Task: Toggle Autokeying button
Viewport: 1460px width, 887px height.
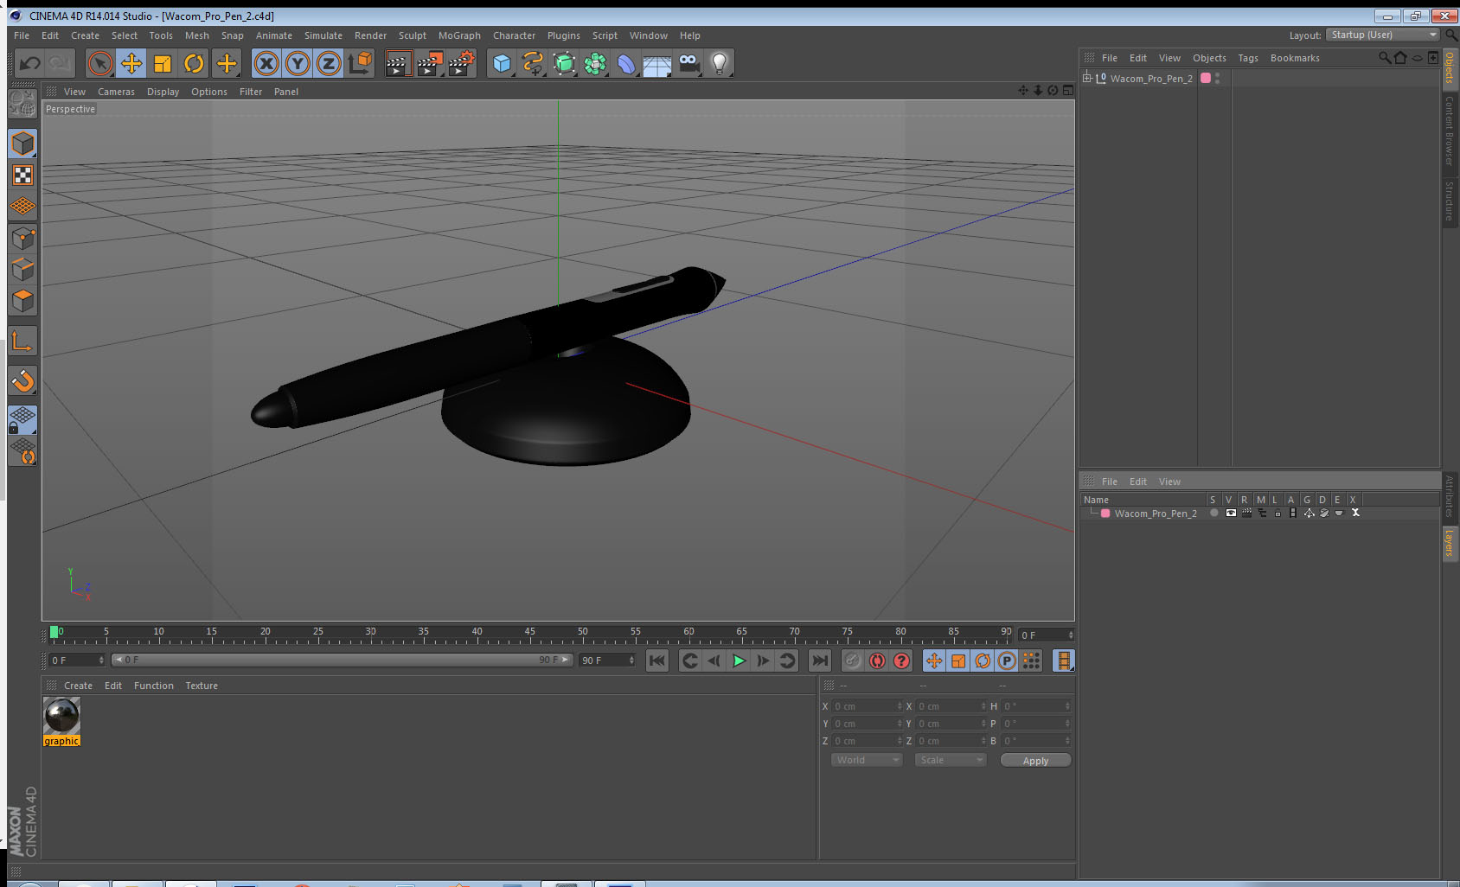Action: click(x=877, y=660)
